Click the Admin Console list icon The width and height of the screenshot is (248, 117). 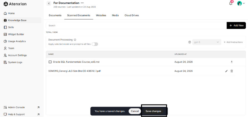[x=5, y=107]
